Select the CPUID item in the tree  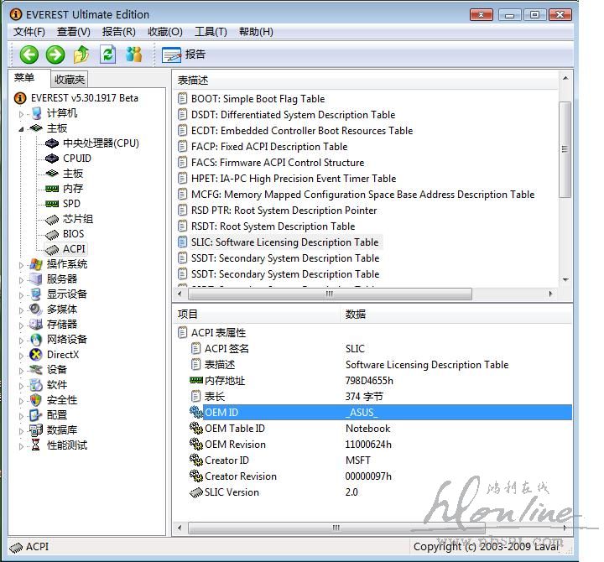click(76, 158)
